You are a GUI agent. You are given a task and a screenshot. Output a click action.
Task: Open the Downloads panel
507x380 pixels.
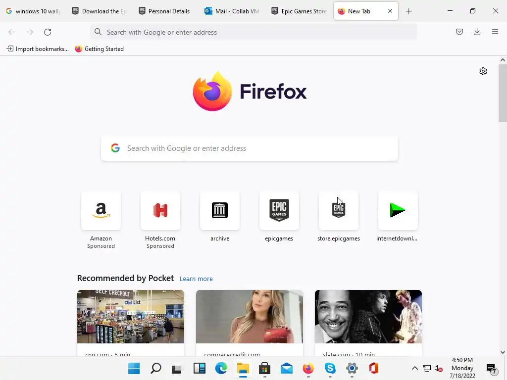click(477, 32)
